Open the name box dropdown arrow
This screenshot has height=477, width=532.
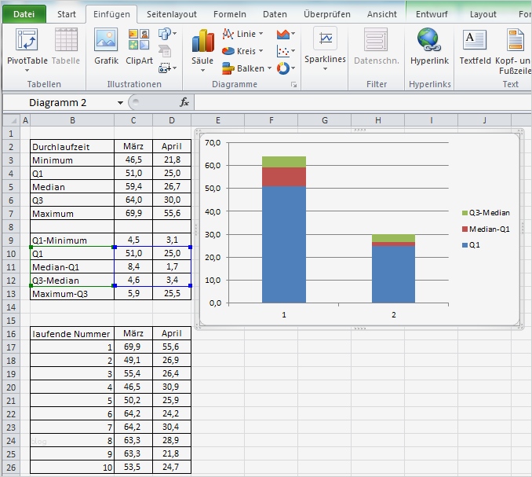[120, 103]
